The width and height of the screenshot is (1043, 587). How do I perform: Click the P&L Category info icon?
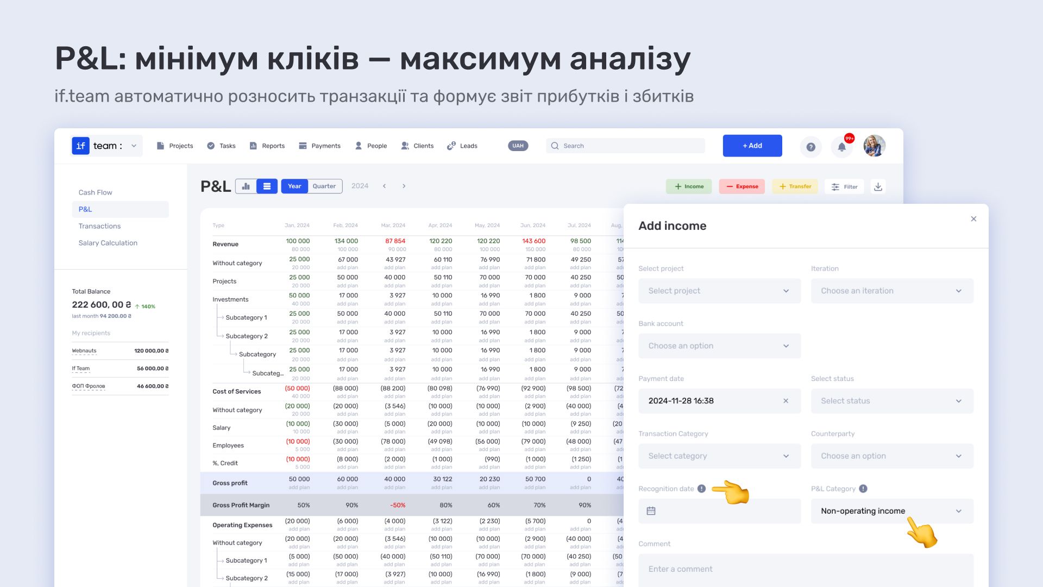(x=863, y=489)
